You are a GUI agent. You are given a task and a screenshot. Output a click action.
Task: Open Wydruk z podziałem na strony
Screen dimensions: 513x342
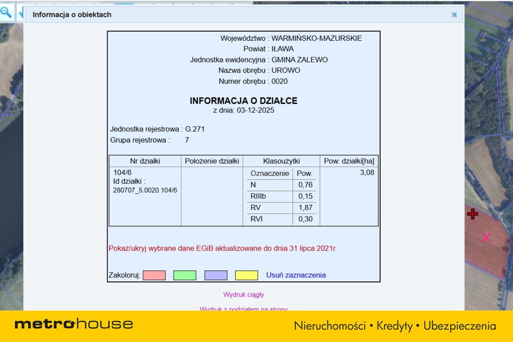(243, 309)
